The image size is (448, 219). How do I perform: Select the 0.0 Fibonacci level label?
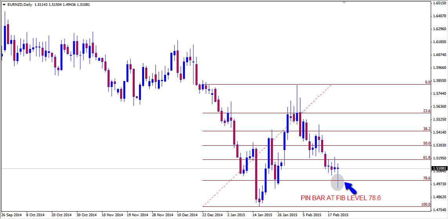coord(428,82)
